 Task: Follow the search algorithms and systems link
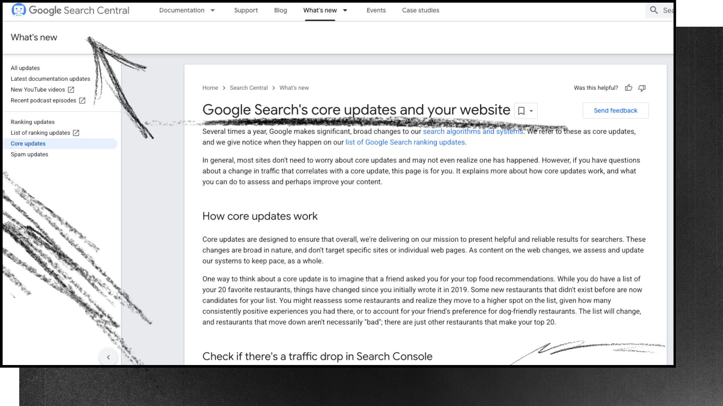click(473, 131)
